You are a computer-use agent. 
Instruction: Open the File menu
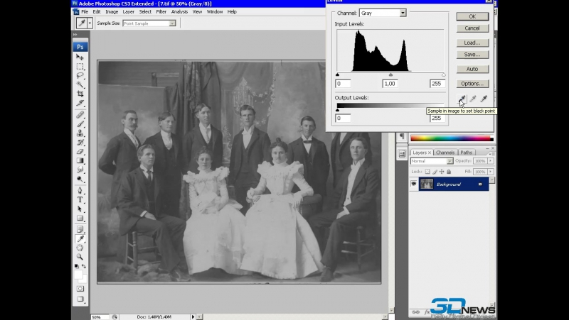[85, 11]
